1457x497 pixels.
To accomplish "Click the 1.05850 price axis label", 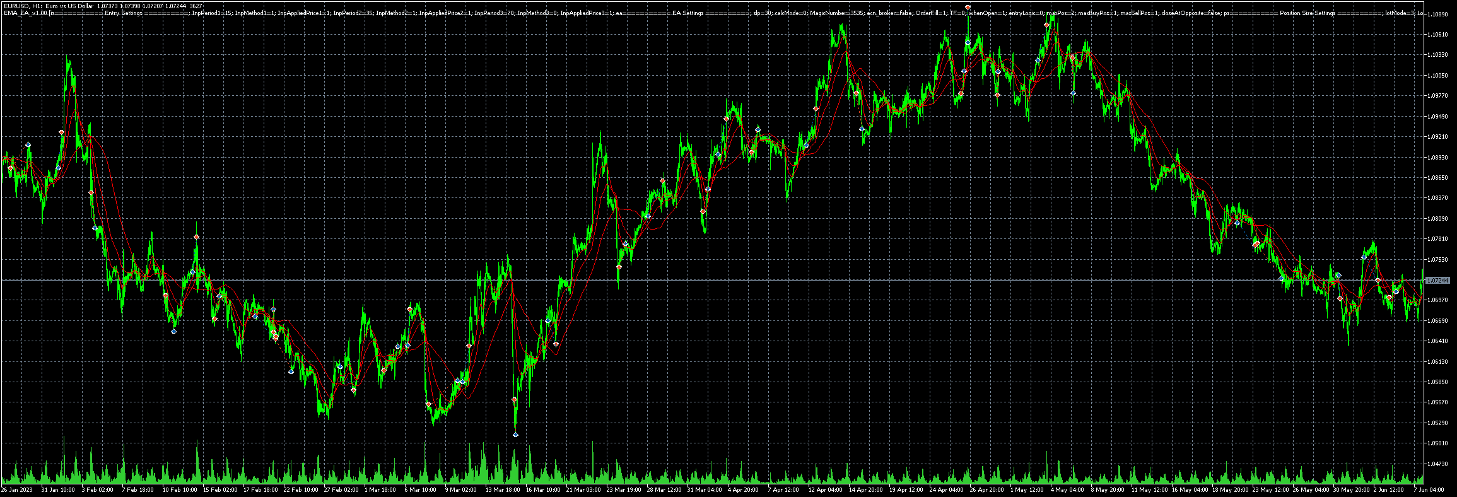I will click(x=1439, y=382).
